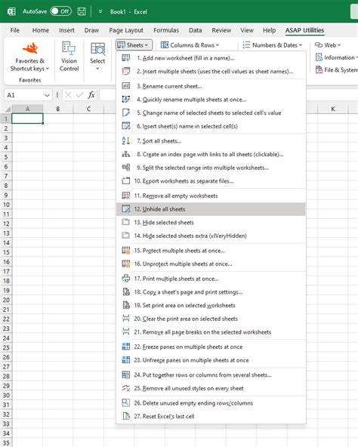Open the Columns & Rows dropdown
Viewport: 358px width, 447px height.
pyautogui.click(x=190, y=45)
